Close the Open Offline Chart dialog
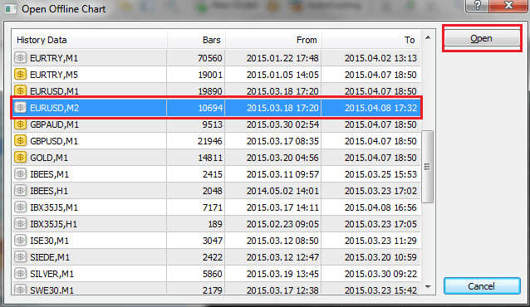 (508, 6)
